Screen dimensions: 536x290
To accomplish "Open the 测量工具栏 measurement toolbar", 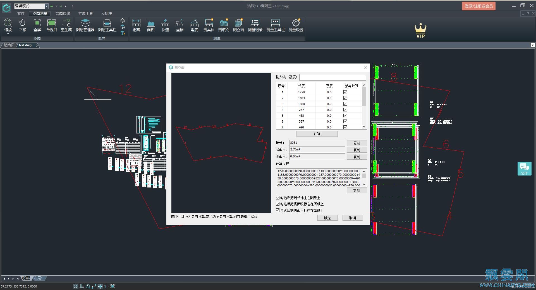I will click(276, 25).
